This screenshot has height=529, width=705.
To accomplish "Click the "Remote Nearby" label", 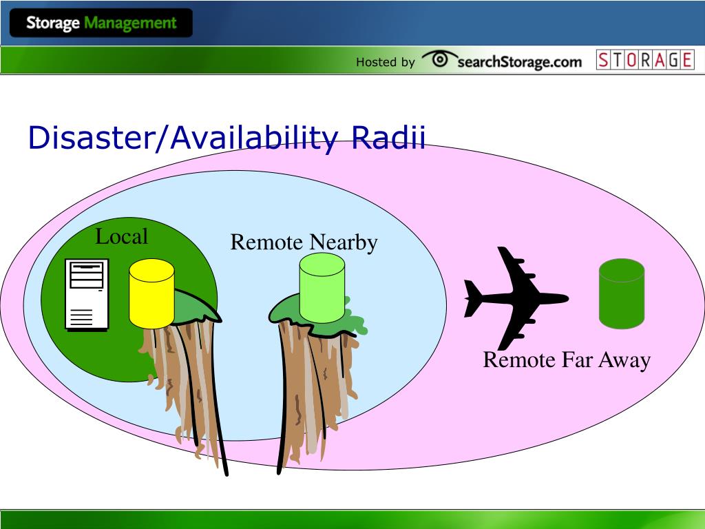I will (x=304, y=243).
